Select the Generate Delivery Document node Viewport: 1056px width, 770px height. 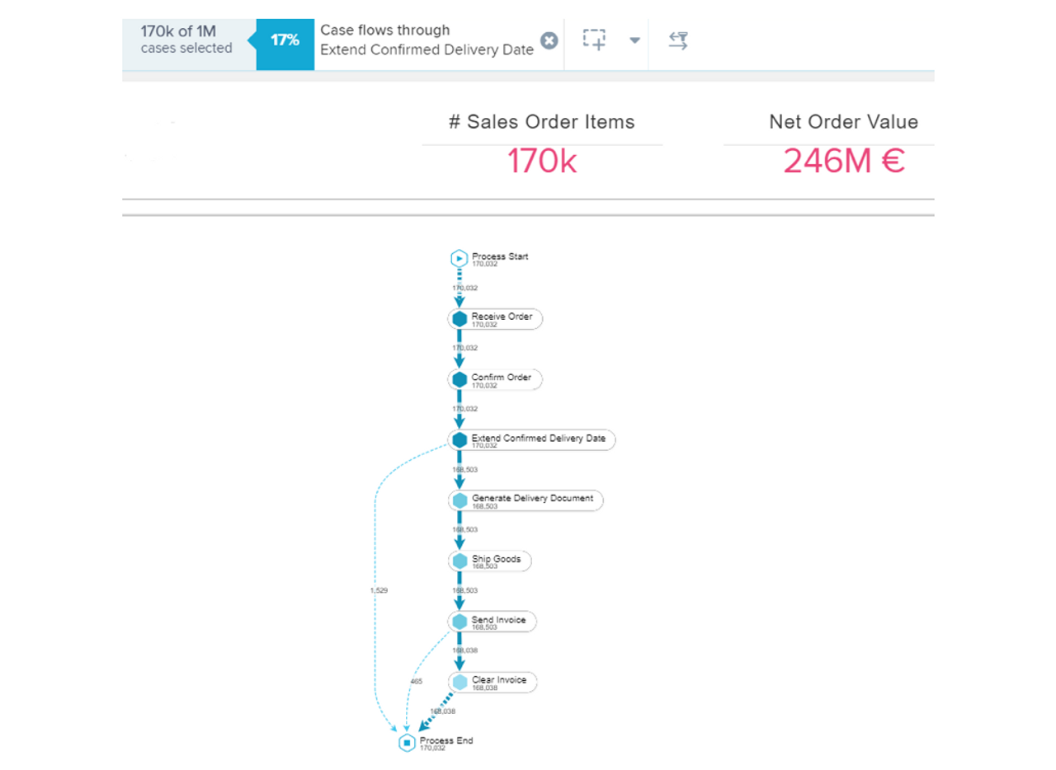pyautogui.click(x=526, y=500)
